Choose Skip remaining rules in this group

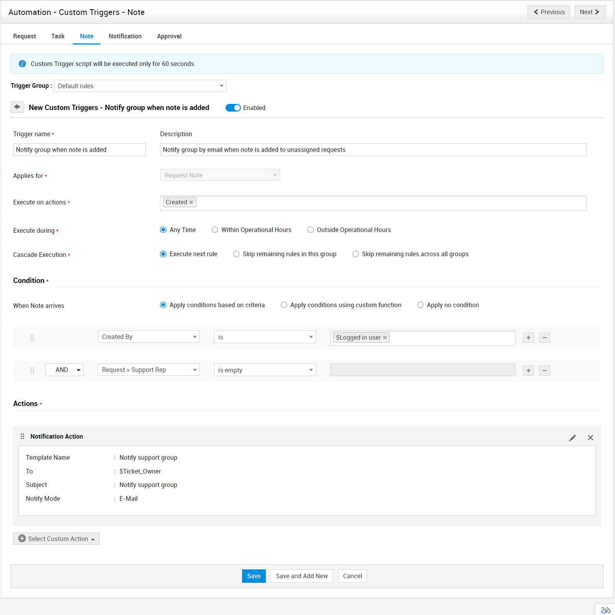236,254
